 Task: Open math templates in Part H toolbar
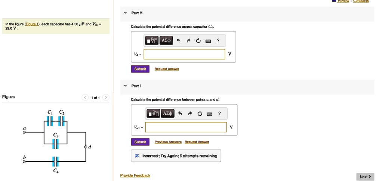click(x=152, y=41)
